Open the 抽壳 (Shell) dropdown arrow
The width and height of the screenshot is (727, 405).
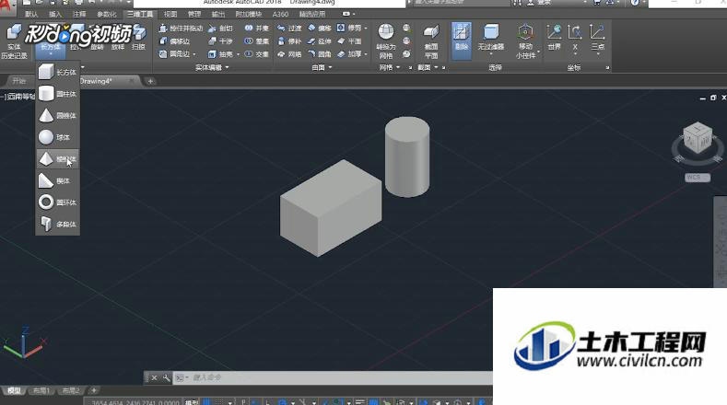click(x=239, y=54)
